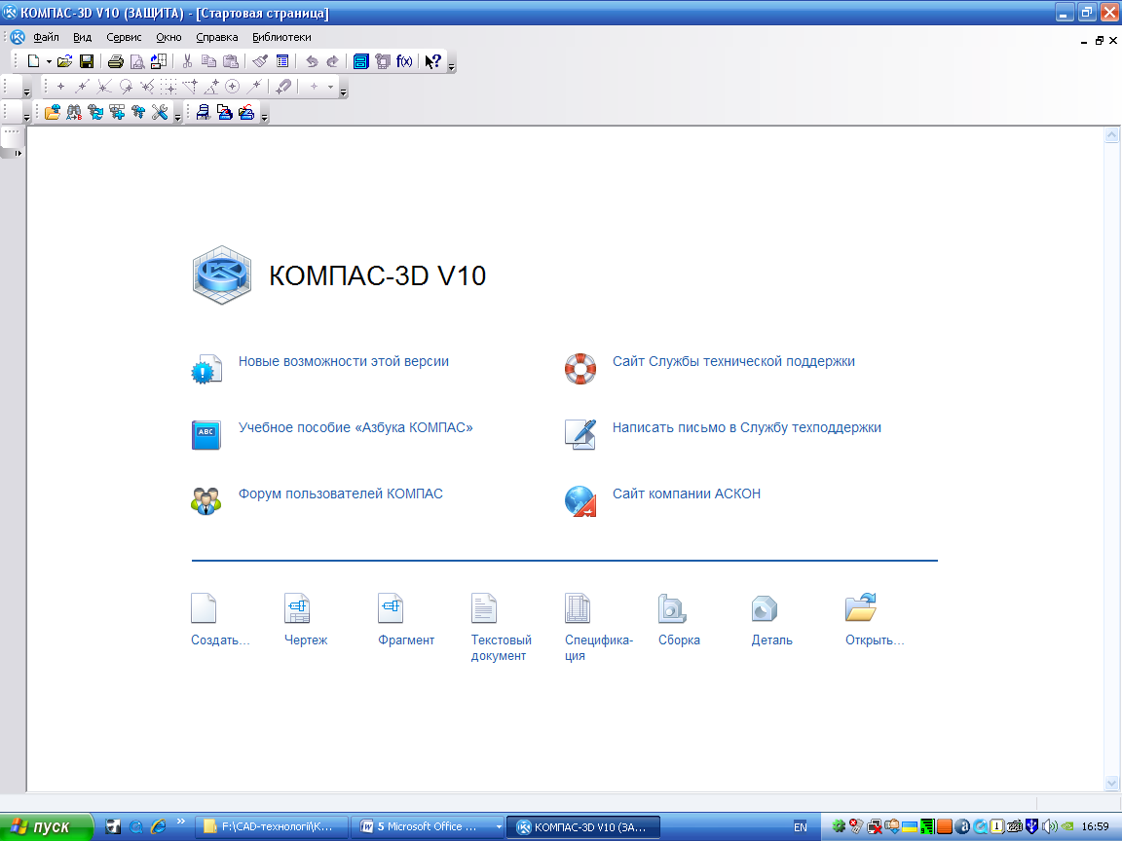Click the Создать... document icon
The width and height of the screenshot is (1122, 841).
pos(204,608)
